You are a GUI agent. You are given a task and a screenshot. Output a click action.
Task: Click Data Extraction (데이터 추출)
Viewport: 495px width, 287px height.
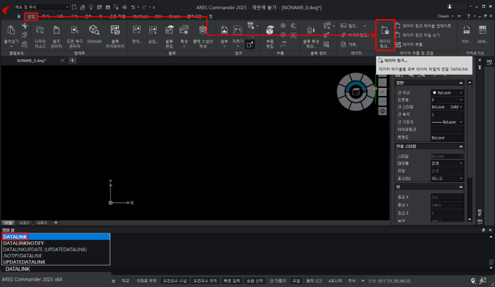pos(410,44)
